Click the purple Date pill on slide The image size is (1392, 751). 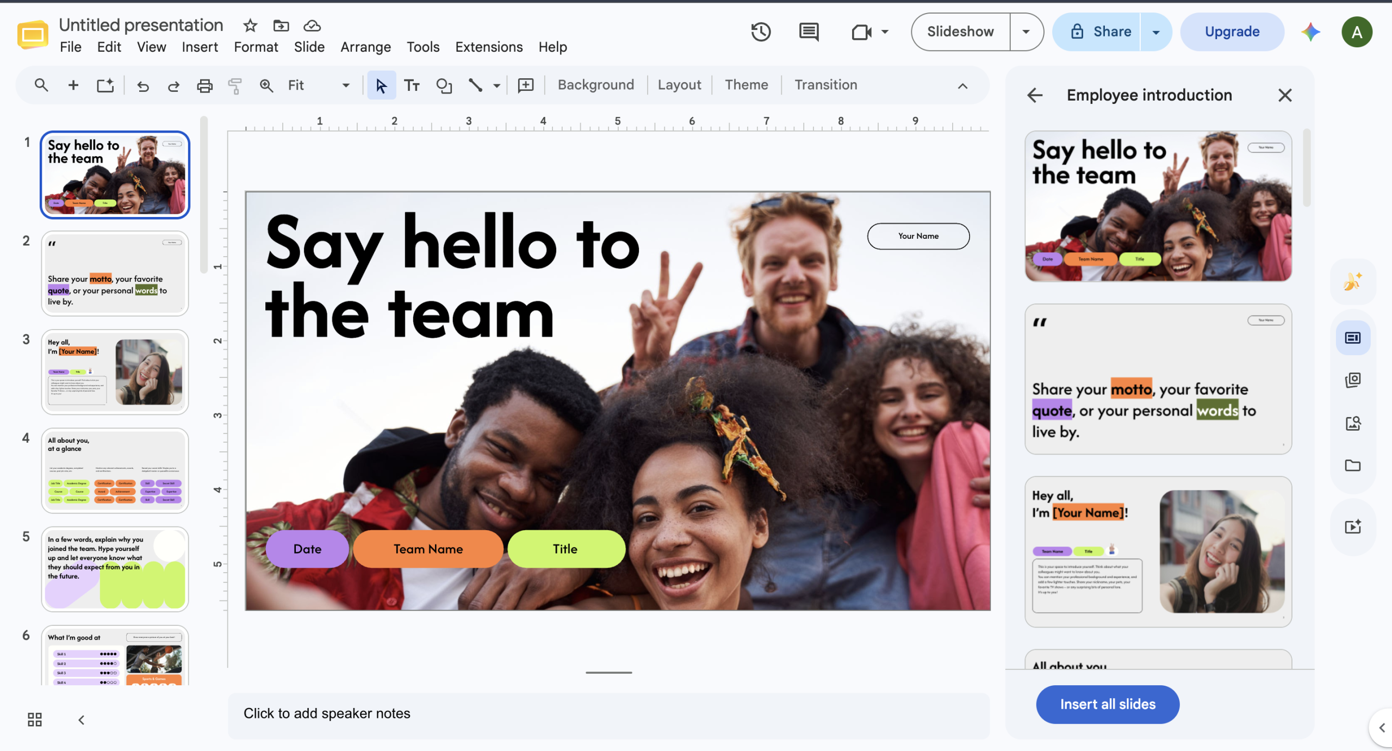[x=307, y=549]
